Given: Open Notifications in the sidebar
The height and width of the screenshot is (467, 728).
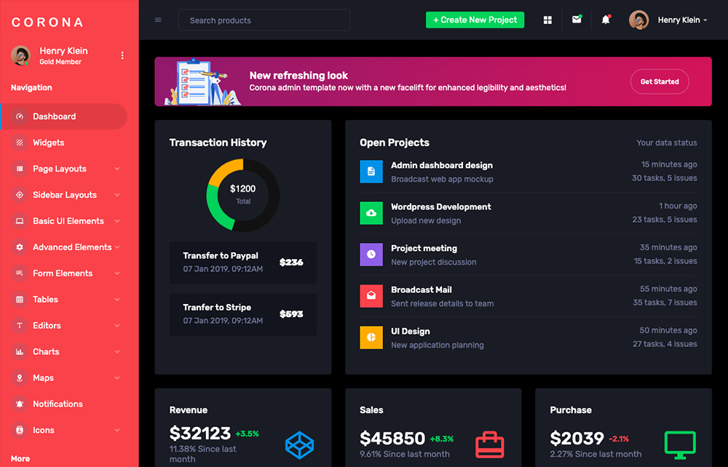Looking at the screenshot, I should click(x=58, y=404).
